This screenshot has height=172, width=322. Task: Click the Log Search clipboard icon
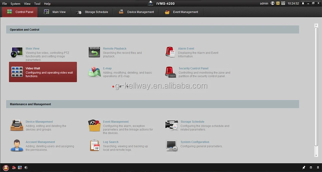coord(95,146)
